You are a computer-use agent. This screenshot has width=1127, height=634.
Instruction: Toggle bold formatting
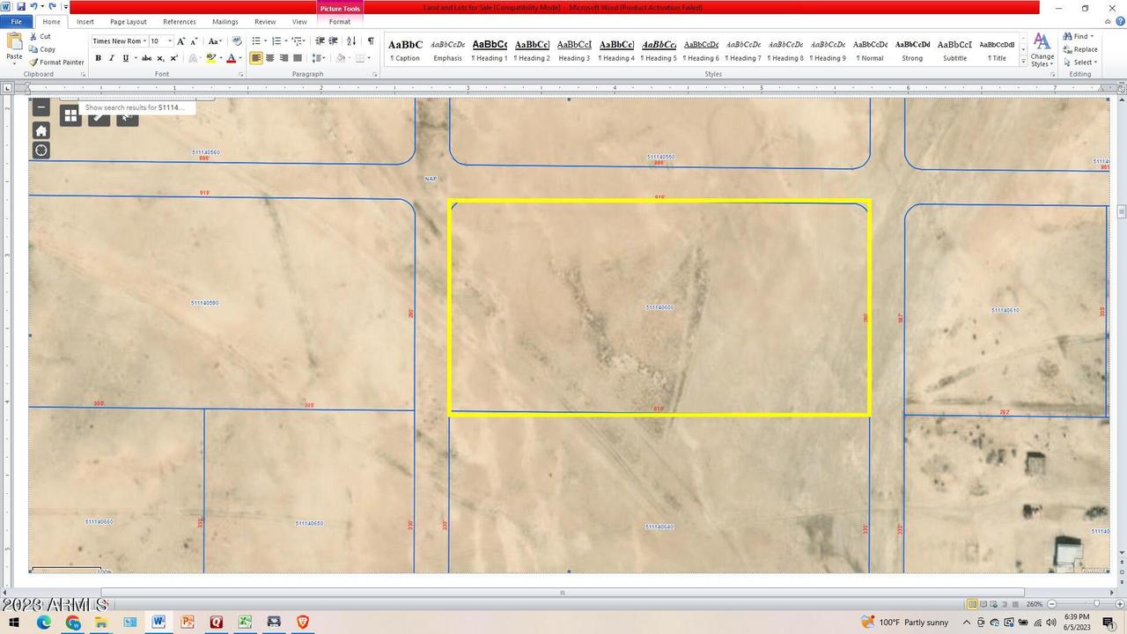(98, 58)
